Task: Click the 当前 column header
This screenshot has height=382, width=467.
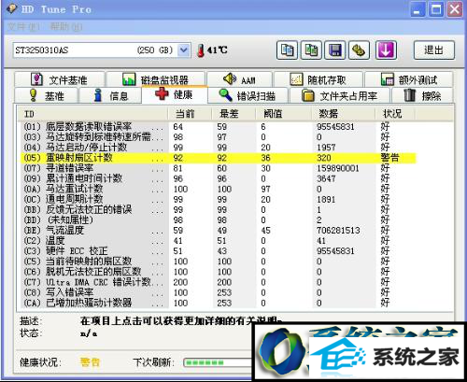Action: [x=190, y=114]
